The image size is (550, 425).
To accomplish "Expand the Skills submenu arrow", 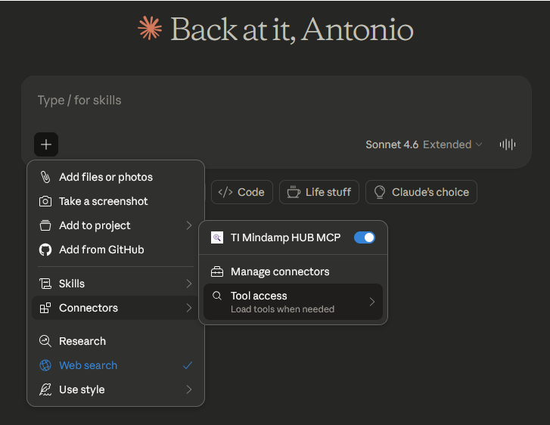I will click(188, 284).
